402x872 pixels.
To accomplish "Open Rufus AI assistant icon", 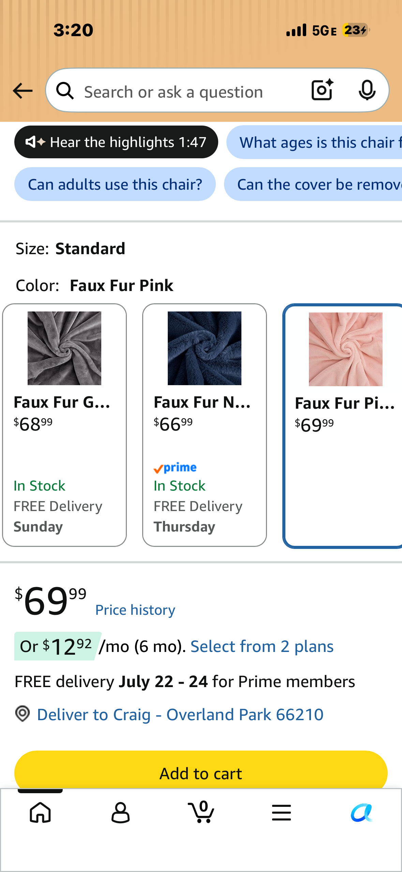I will tap(362, 812).
